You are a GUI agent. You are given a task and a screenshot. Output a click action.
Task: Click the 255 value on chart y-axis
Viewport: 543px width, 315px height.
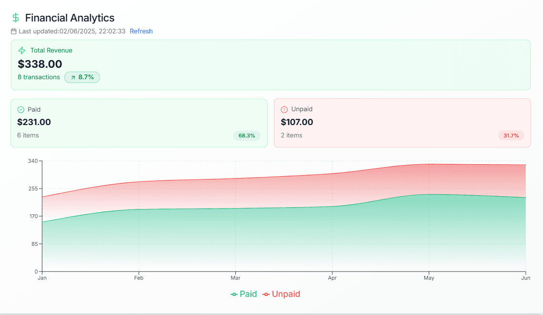pos(33,189)
